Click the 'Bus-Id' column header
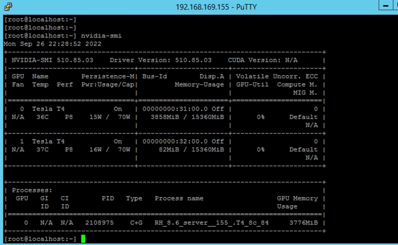Viewport: 398px width, 245px height. (x=155, y=76)
